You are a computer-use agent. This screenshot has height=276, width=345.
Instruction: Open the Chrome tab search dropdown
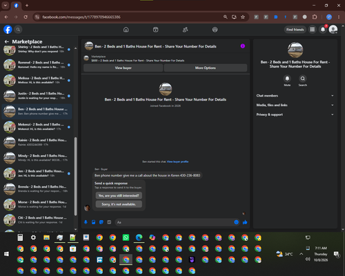6,6
